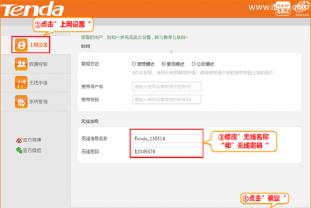This screenshot has height=208, width=311.
Task: Click the 无线加密 section heading
Action: click(90, 121)
